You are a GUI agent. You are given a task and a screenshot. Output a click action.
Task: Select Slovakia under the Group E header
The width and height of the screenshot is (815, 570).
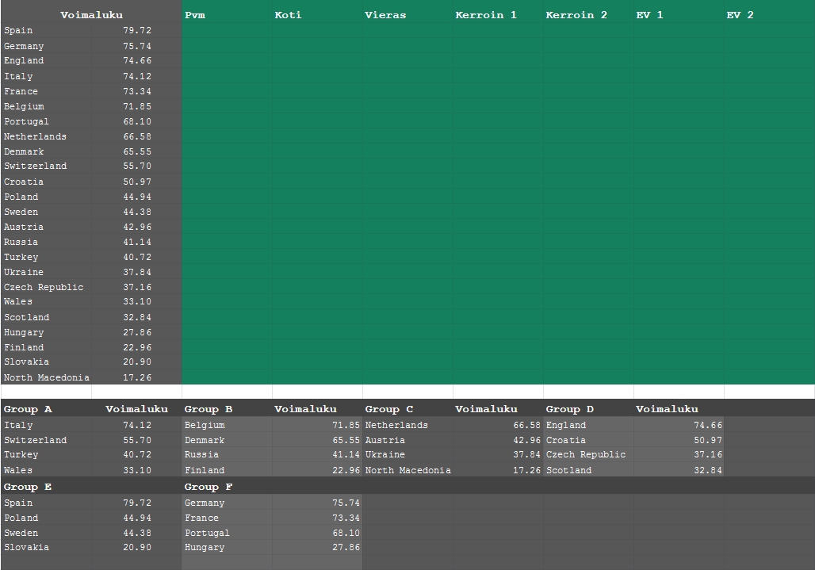[46, 547]
